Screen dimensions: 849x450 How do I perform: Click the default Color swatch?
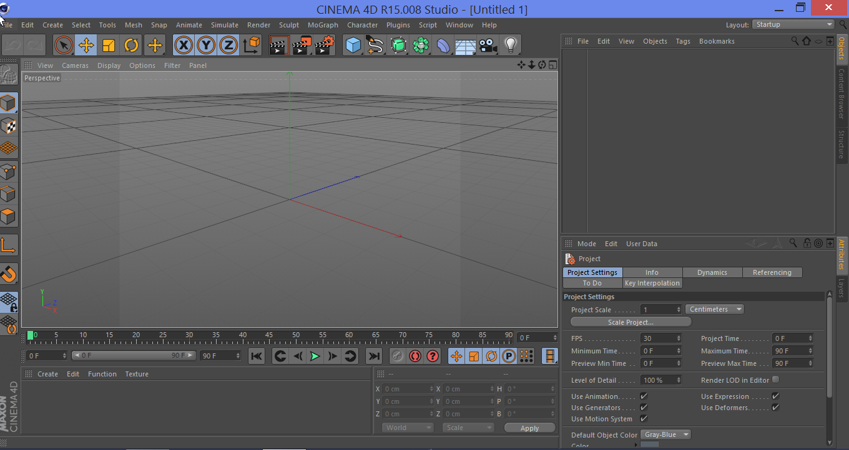pos(650,446)
